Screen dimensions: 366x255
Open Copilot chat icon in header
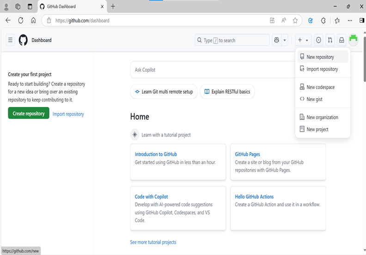point(277,40)
